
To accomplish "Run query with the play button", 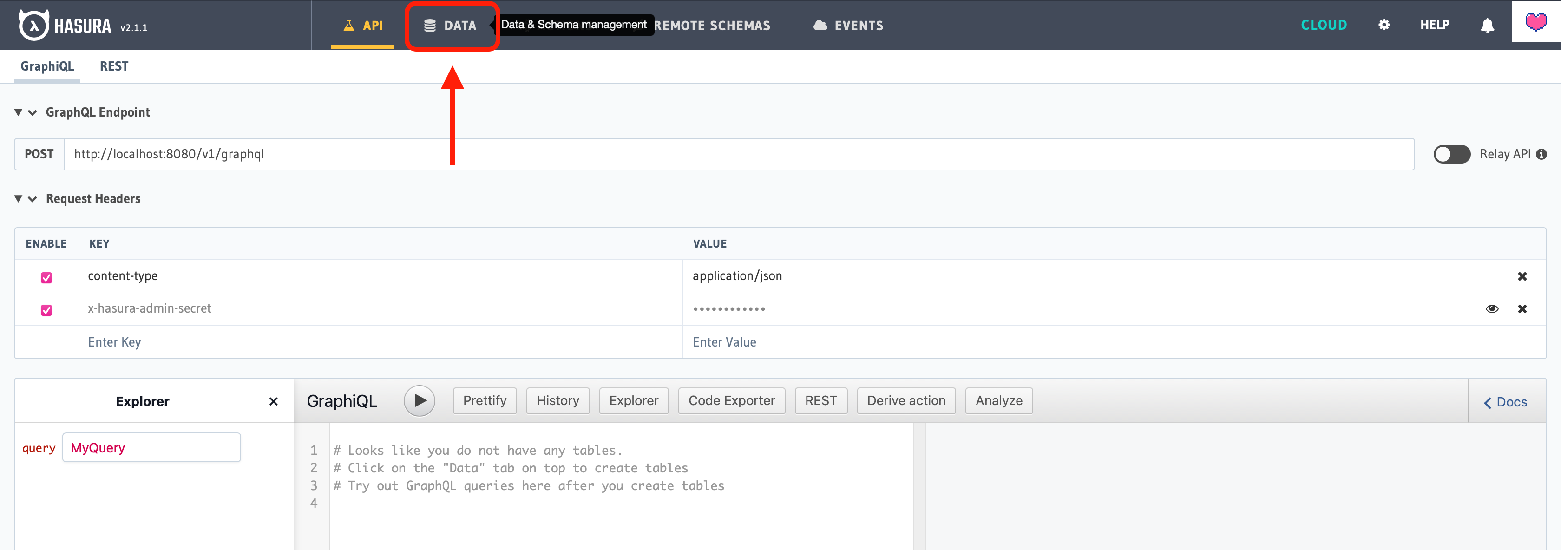I will [420, 400].
